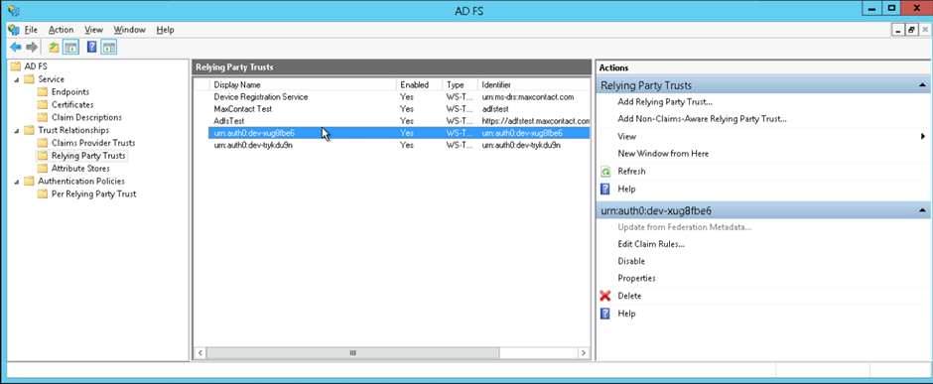Sort by the Identifier column header

coord(534,85)
